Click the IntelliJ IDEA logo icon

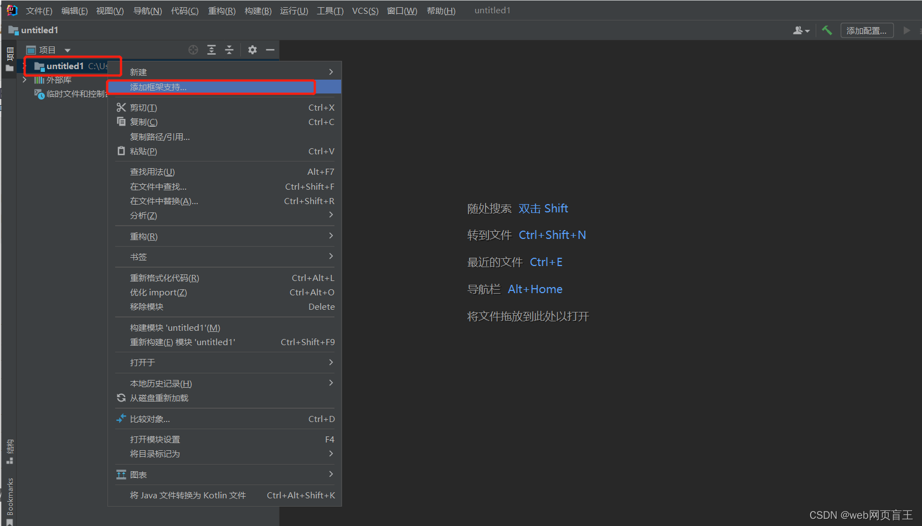pos(12,10)
